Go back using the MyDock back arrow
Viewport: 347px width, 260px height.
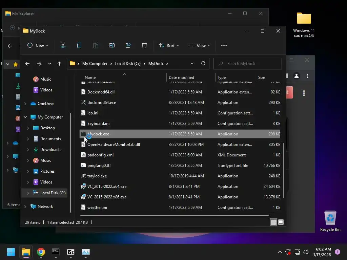(27, 64)
